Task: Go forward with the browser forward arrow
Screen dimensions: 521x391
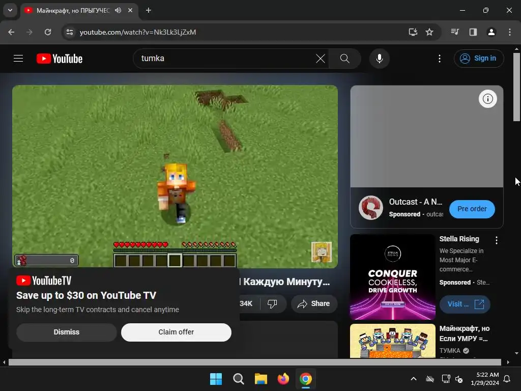Action: (30, 32)
